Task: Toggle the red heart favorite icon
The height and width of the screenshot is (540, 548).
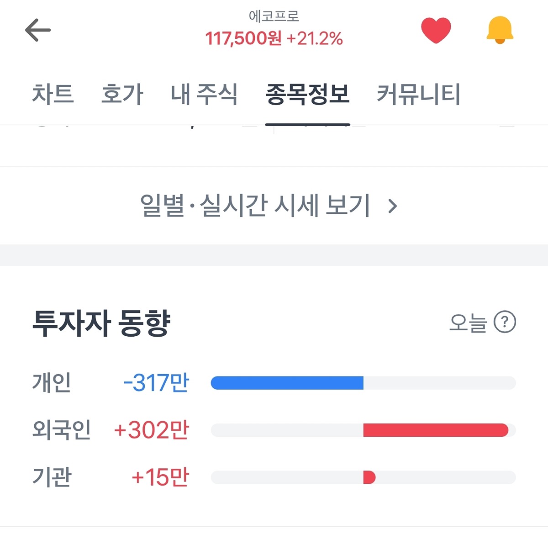Action: click(436, 30)
